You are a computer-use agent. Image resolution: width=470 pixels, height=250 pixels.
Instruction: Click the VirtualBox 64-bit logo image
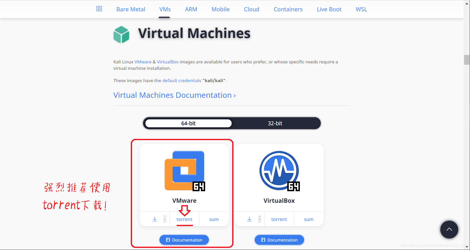point(279,171)
